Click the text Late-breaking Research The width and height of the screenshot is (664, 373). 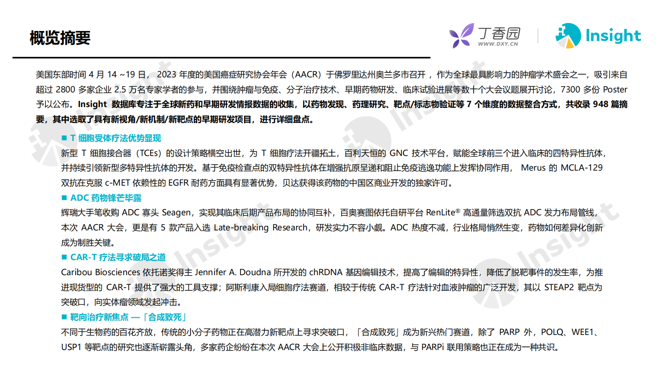[x=261, y=227]
